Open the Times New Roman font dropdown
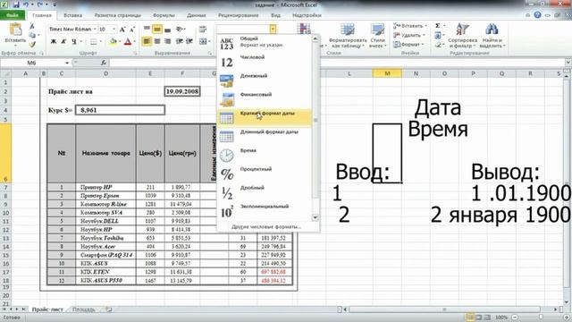 [95, 30]
